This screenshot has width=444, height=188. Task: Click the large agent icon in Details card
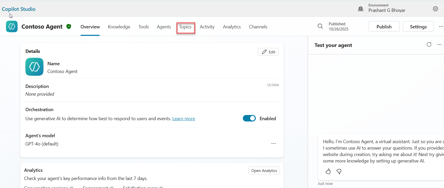point(34,67)
